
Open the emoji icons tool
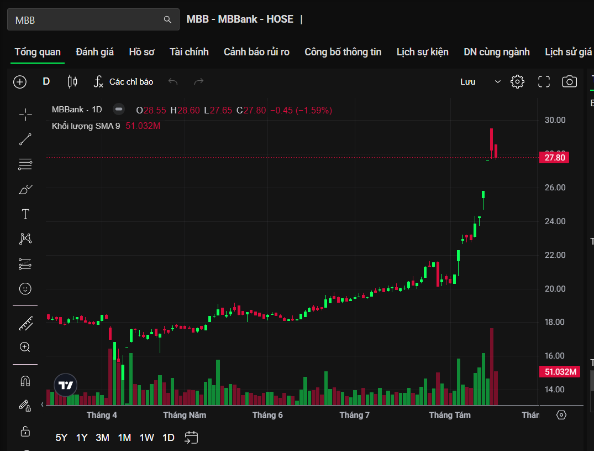click(x=25, y=289)
